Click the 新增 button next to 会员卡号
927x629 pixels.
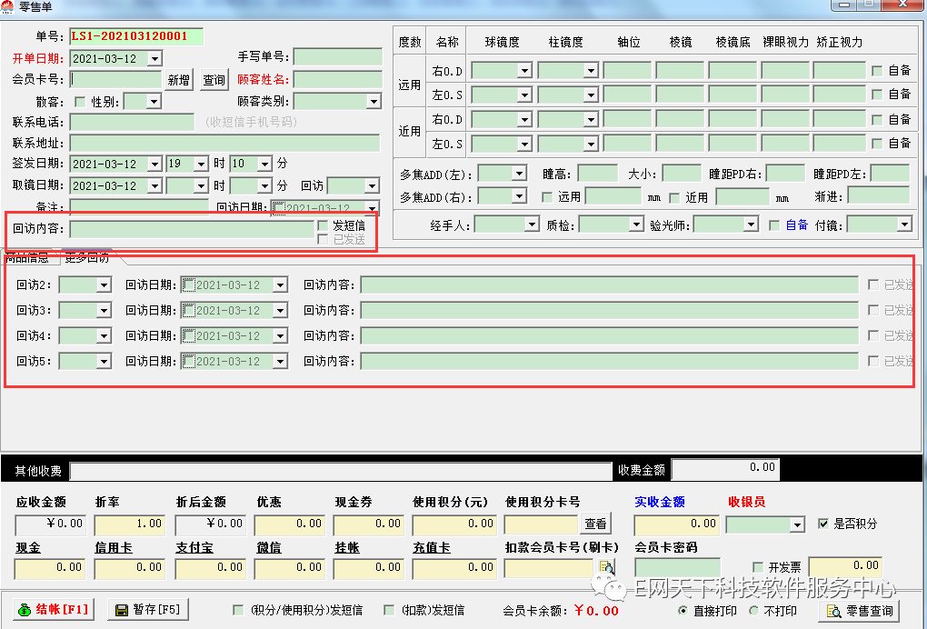(x=179, y=80)
